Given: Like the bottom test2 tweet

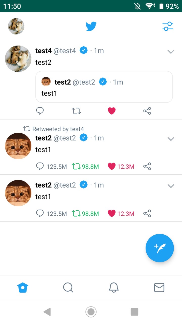Looking at the screenshot, I should coord(112,213).
